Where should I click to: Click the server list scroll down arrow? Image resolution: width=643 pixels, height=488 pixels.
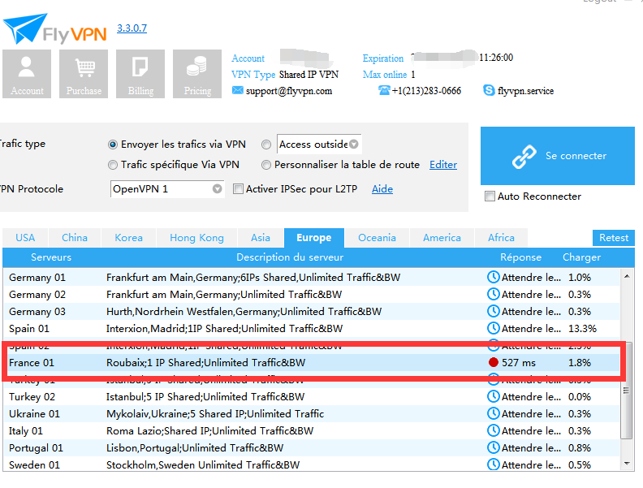[x=627, y=464]
